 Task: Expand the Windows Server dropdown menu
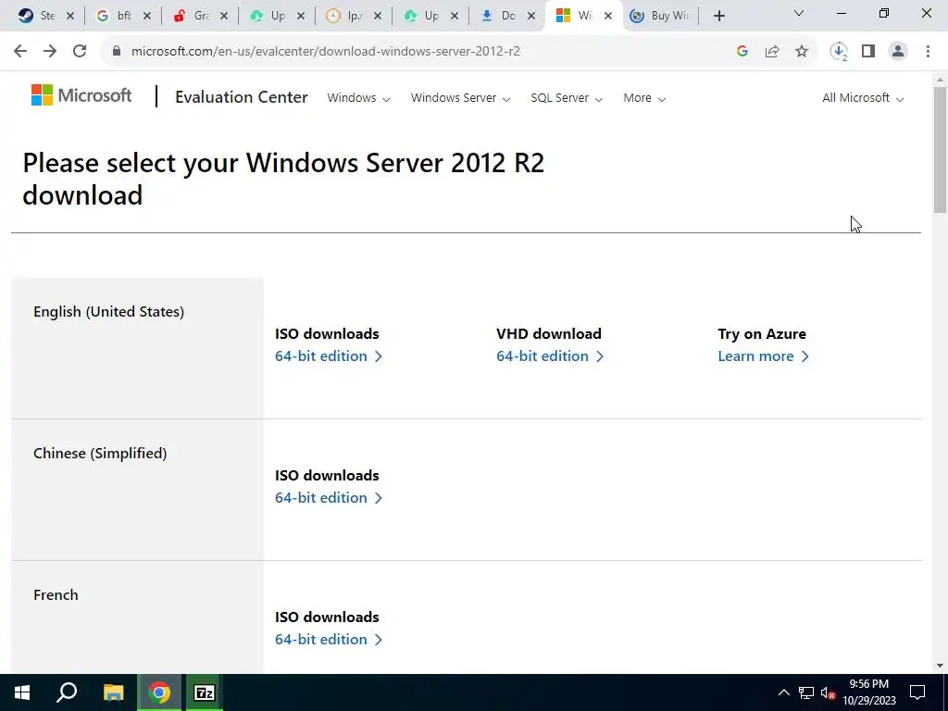click(x=461, y=98)
